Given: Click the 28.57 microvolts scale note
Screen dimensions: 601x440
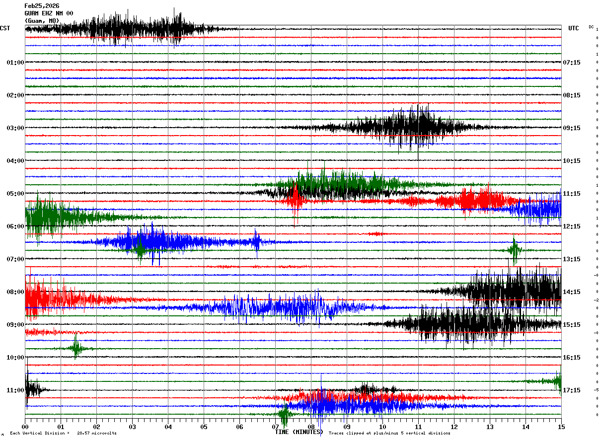Looking at the screenshot, I should tap(97, 433).
